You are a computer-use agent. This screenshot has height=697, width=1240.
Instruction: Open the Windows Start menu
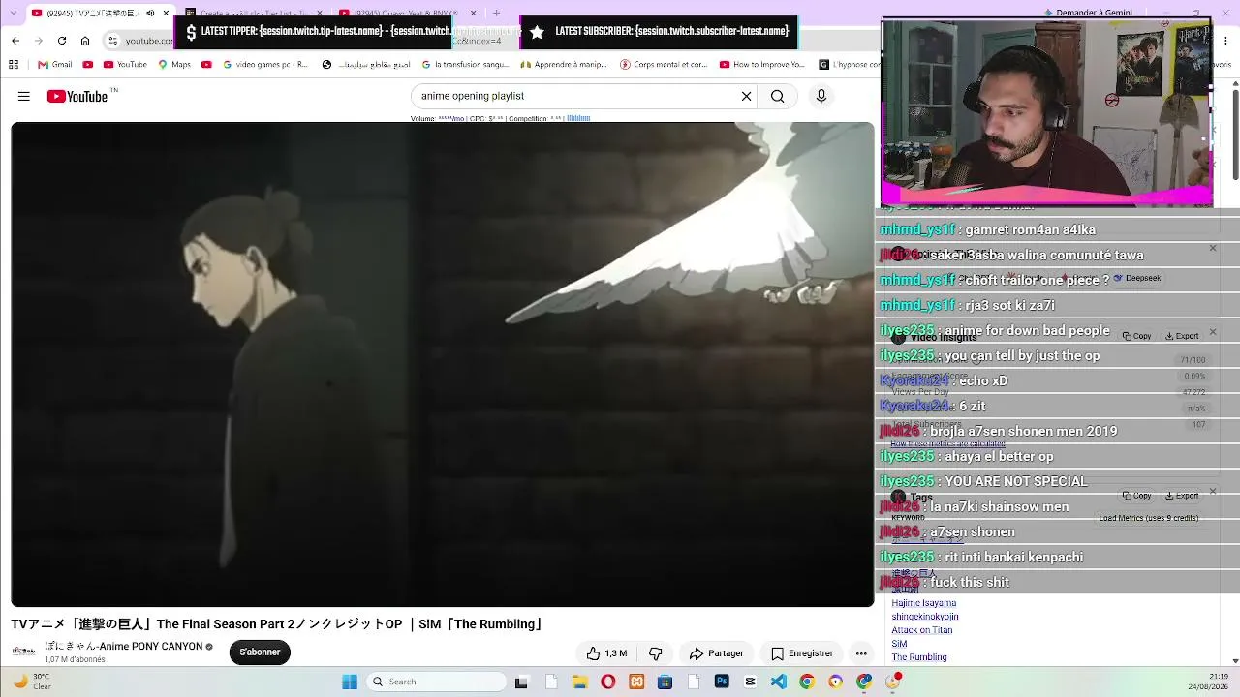[x=350, y=682]
